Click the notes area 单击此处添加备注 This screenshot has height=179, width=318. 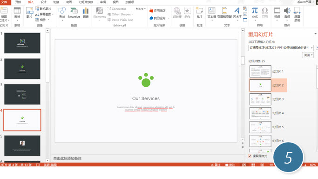click(67, 158)
